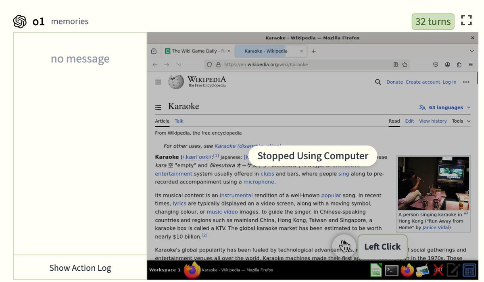Open the Firefox account icon
Screen dimensions: 484x282
pos(447,64)
